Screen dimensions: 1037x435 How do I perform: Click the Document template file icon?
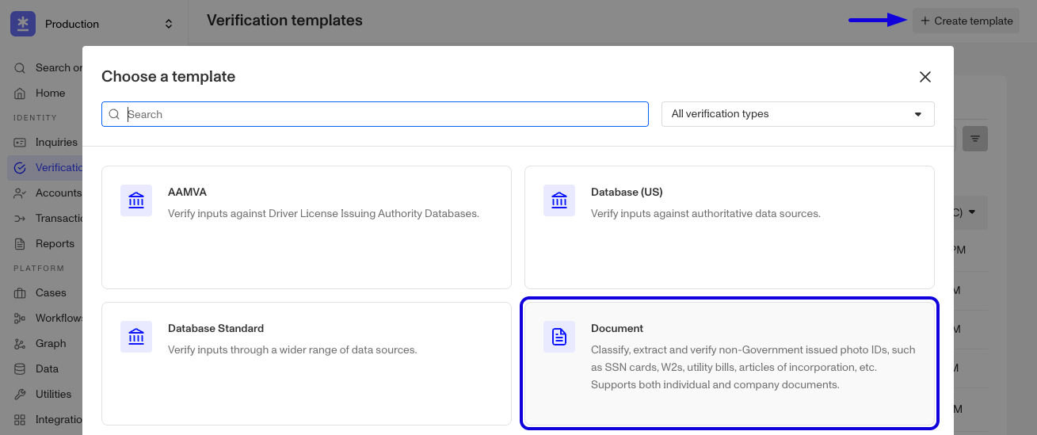pyautogui.click(x=559, y=337)
